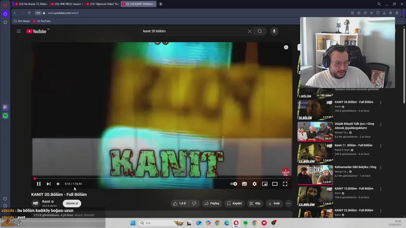Viewport: 406px width, 228px height.
Task: Switch to the "Eğlenceli Video" Kick tab
Action: [102, 4]
